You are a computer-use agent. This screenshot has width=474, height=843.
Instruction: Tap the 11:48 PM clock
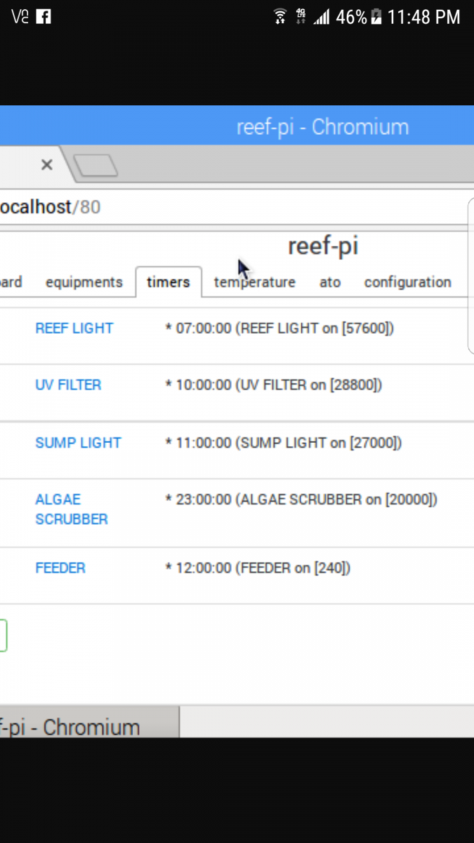coord(423,17)
